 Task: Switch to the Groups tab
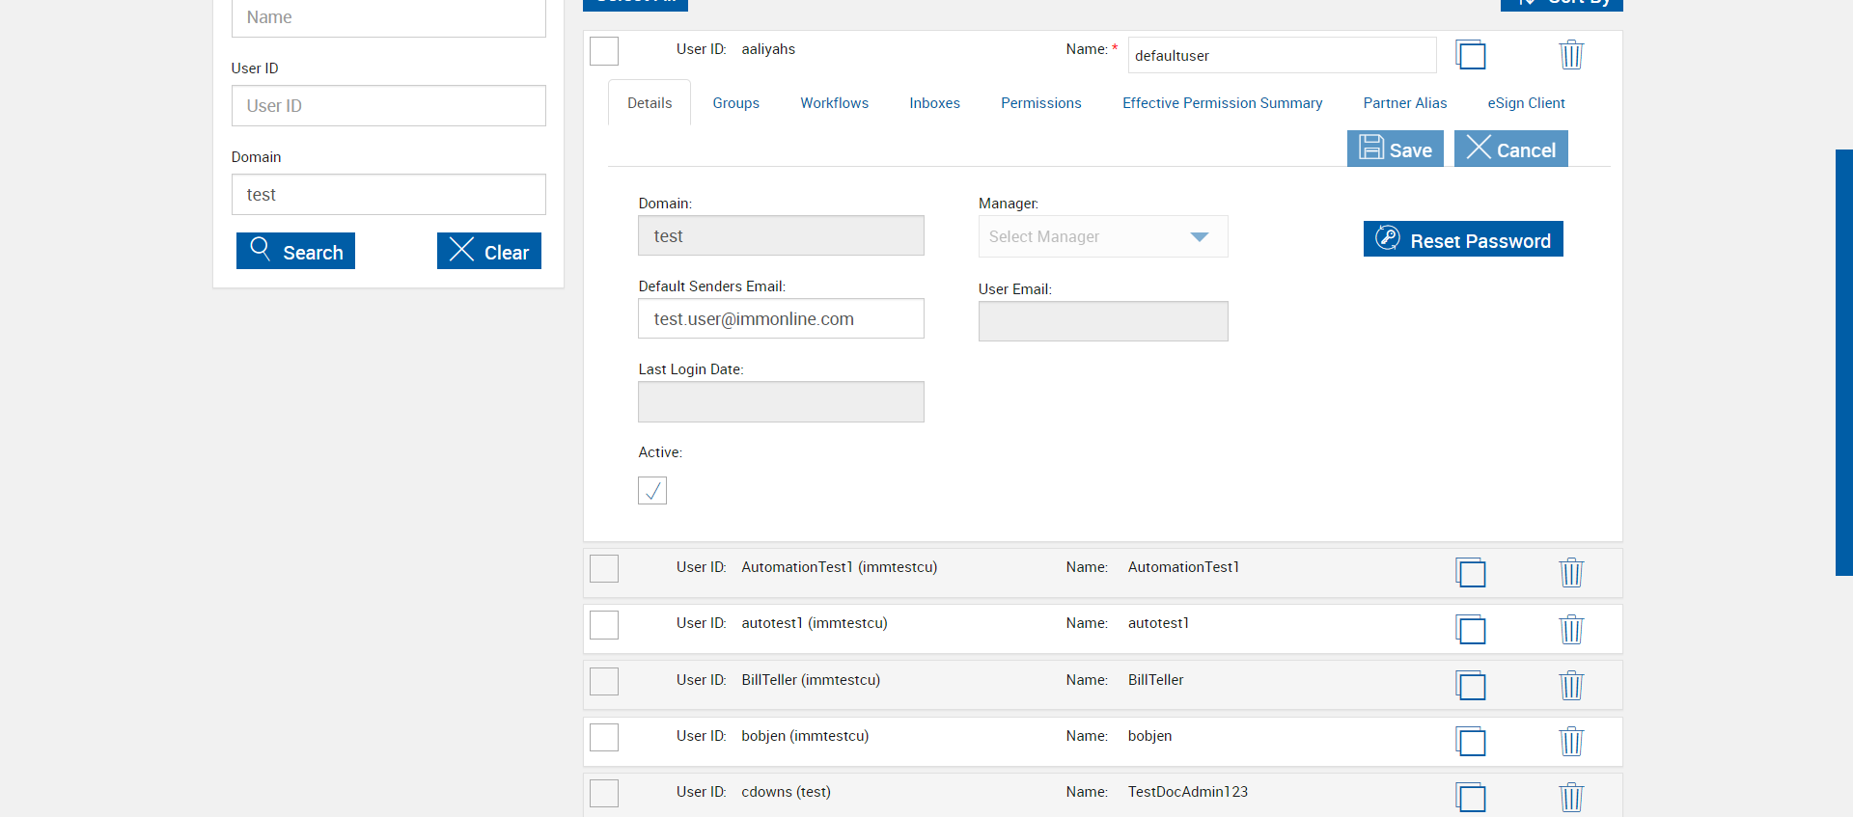coord(735,103)
